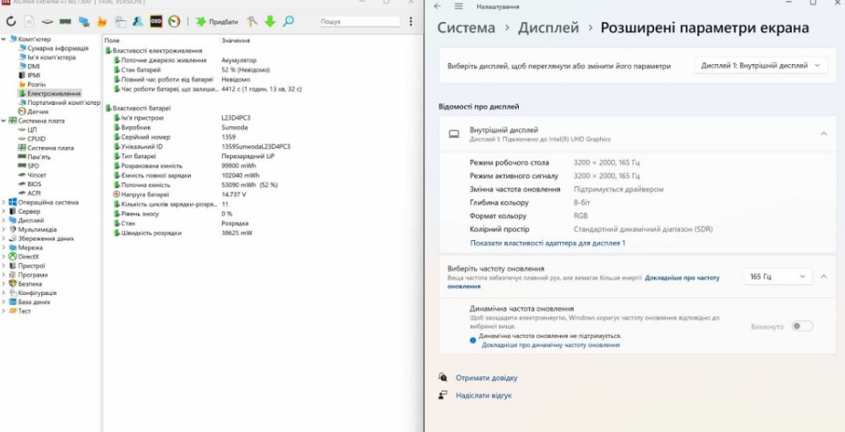Screen dimensions: 845x432
Task: Click the Refresh icon in AIDA64 toolbar
Action: coord(11,22)
